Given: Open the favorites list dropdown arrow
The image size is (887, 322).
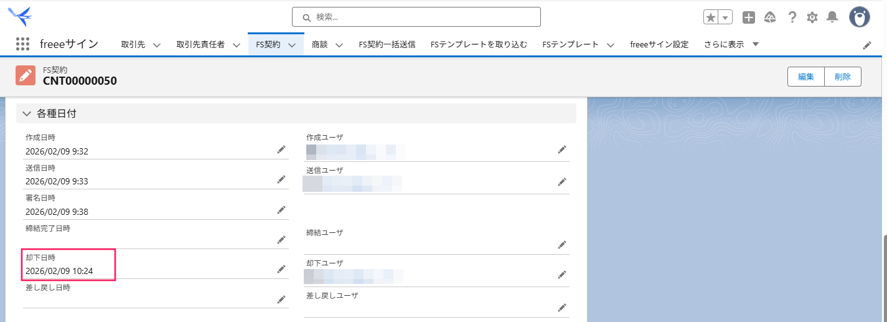Looking at the screenshot, I should [725, 17].
